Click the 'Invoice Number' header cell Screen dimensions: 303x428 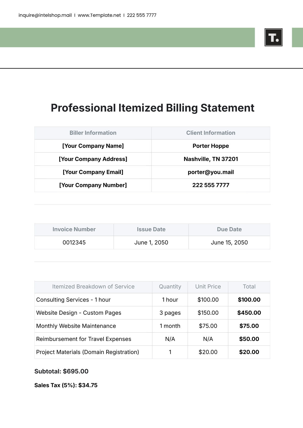click(74, 229)
